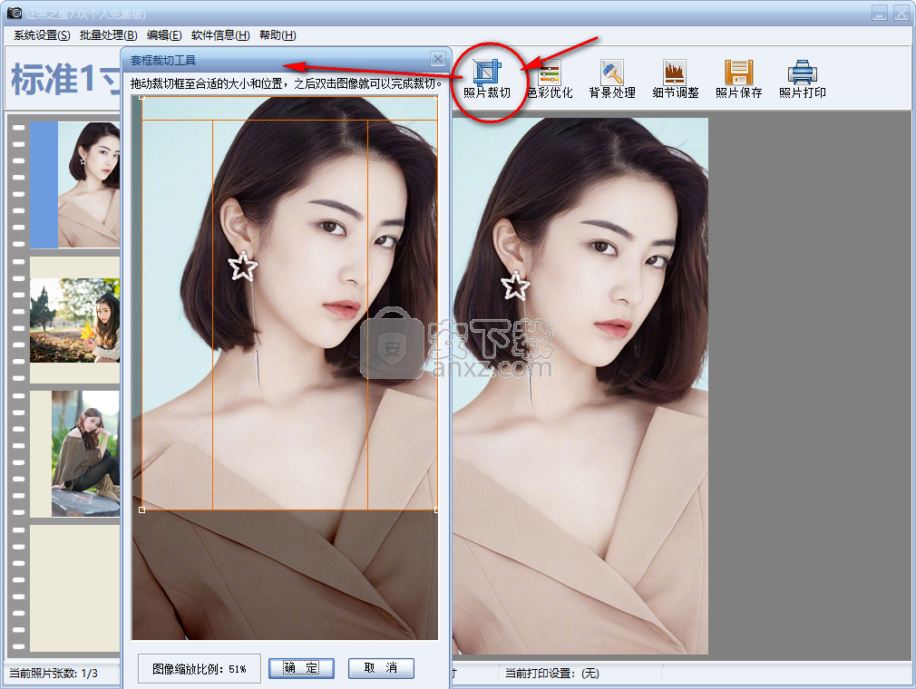Open the 编辑(E) menu
916x689 pixels.
coord(164,35)
